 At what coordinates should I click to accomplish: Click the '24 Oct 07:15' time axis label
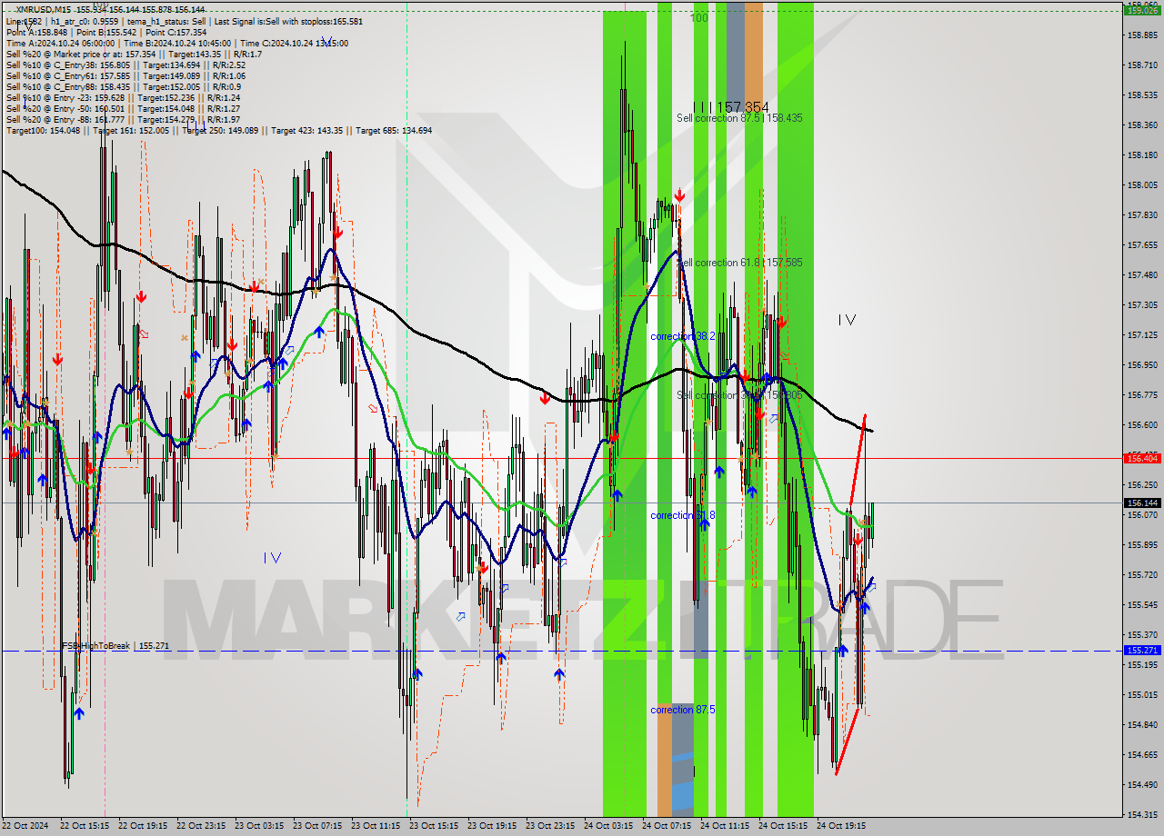tap(667, 826)
